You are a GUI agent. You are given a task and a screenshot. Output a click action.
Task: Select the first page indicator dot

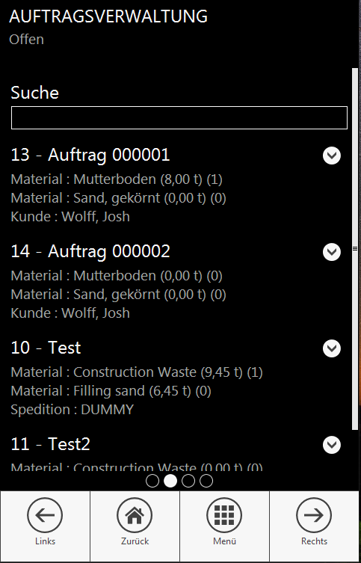point(152,481)
